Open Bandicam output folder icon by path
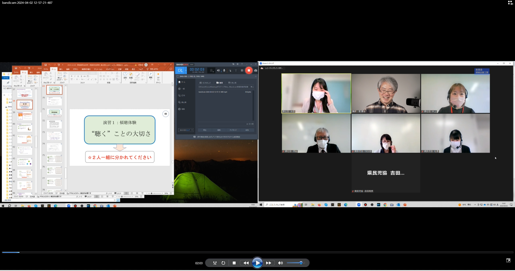This screenshot has width=515, height=271. pos(251,87)
